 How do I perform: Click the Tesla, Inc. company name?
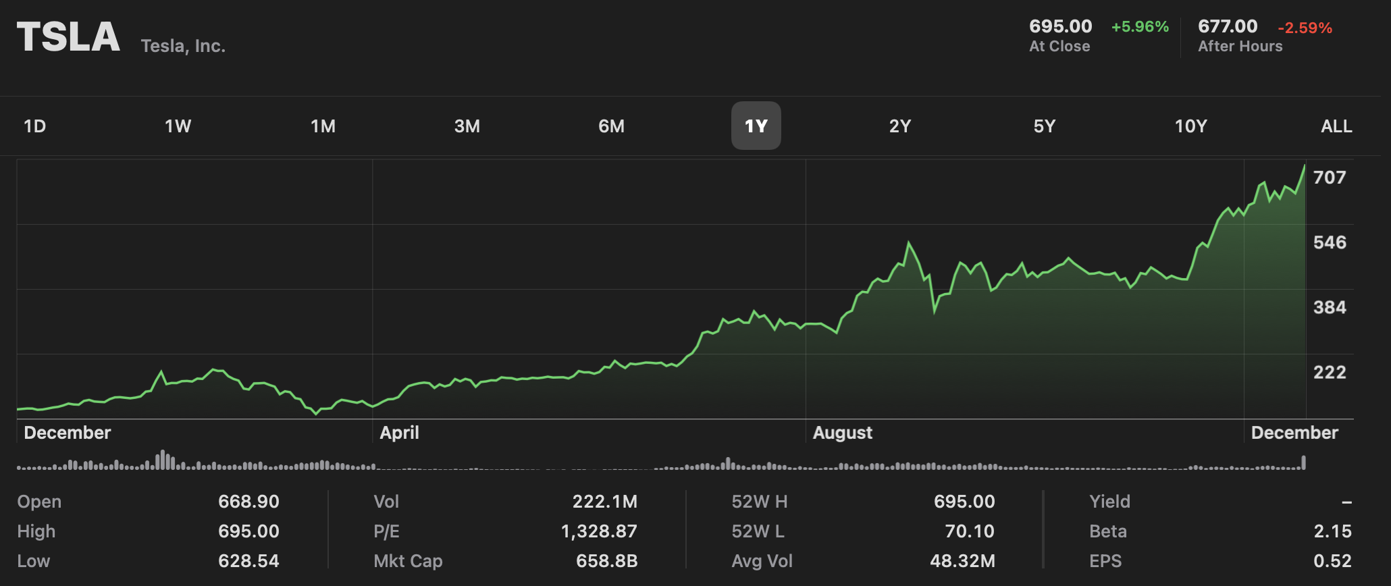(x=183, y=46)
